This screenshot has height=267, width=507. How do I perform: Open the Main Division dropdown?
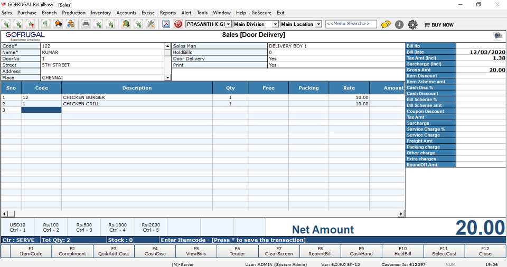click(275, 24)
